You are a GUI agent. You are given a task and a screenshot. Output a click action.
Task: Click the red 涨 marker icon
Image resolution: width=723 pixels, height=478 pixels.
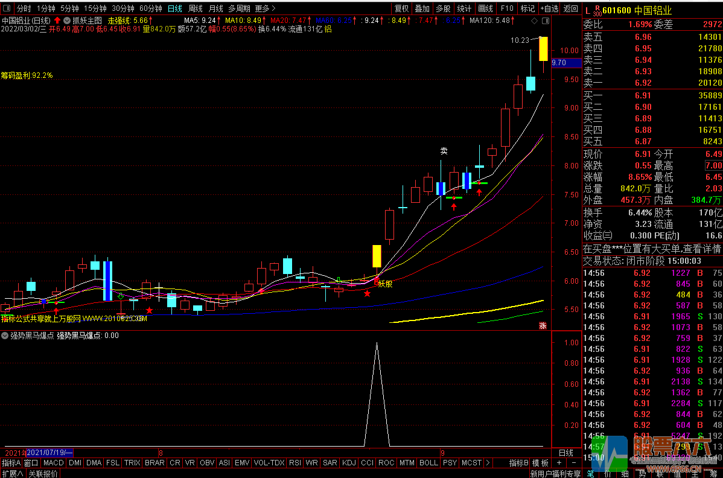point(543,325)
